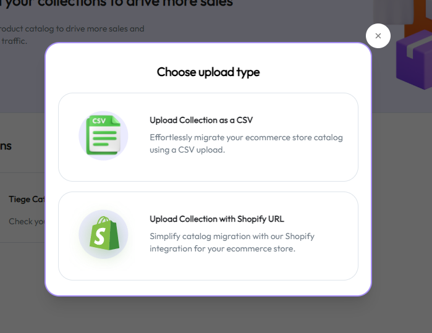Click the 'Check yo...' text under Tiege
This screenshot has width=432, height=333.
click(x=25, y=221)
